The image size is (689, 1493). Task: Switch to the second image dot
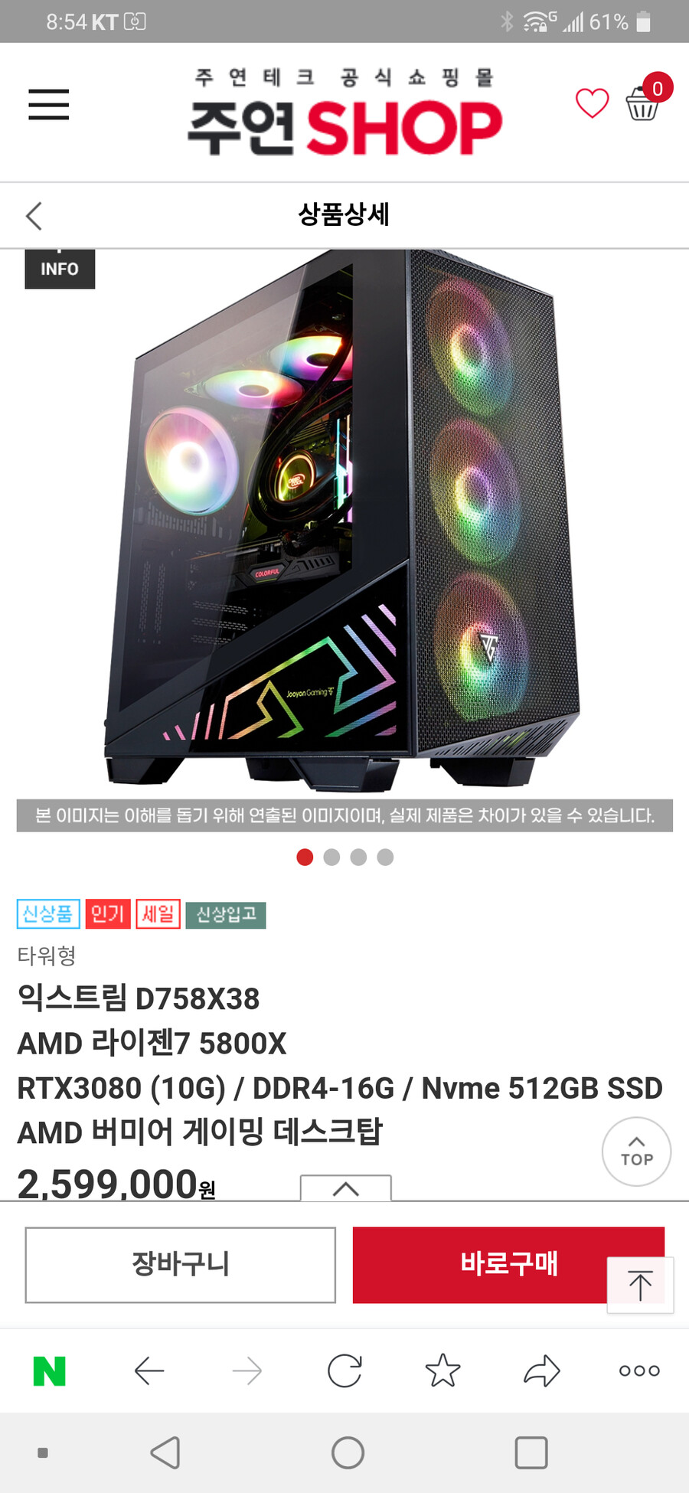pyautogui.click(x=331, y=857)
